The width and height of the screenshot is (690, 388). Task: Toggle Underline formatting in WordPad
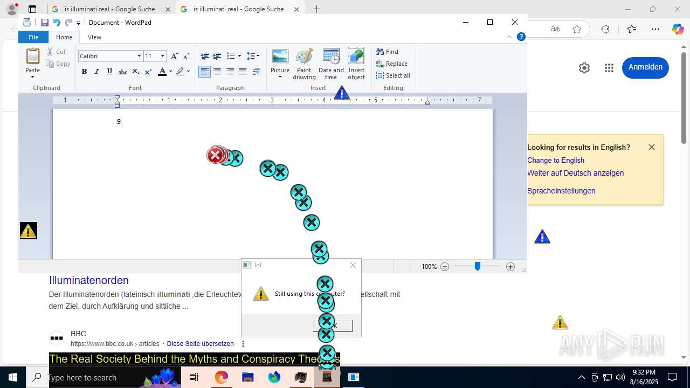click(110, 72)
